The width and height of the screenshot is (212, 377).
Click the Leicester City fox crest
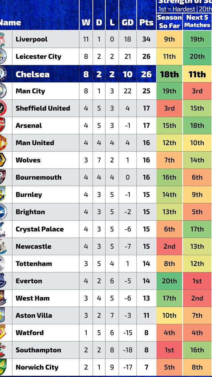pos(3,56)
